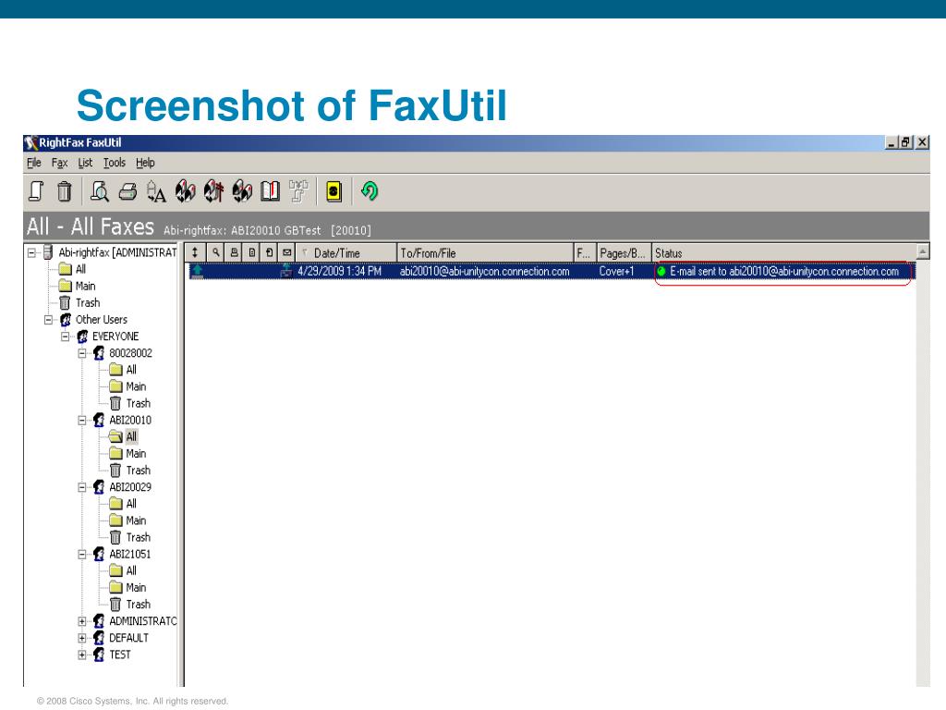Click the printer column header icon
The width and height of the screenshot is (946, 710).
(234, 252)
